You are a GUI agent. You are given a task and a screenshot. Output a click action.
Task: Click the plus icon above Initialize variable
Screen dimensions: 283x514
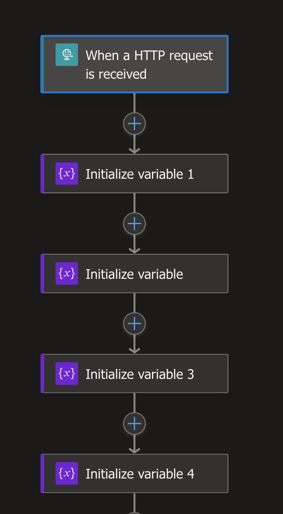click(x=134, y=223)
